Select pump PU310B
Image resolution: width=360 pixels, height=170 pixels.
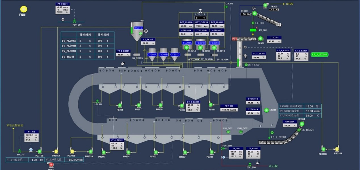(x=323, y=149)
